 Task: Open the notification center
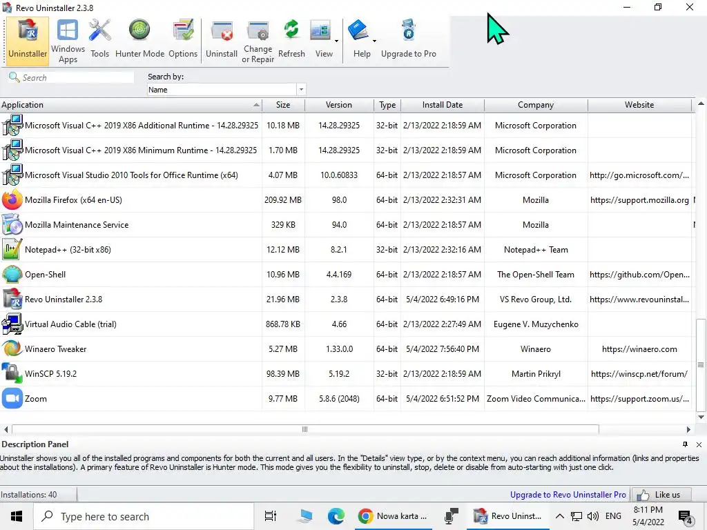[686, 516]
